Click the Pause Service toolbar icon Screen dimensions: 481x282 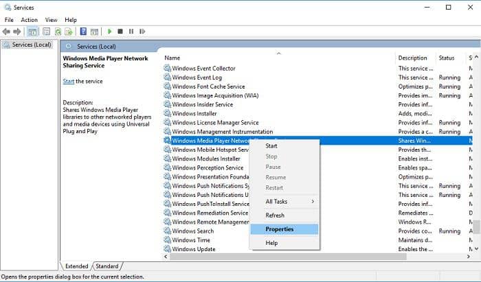pos(131,32)
